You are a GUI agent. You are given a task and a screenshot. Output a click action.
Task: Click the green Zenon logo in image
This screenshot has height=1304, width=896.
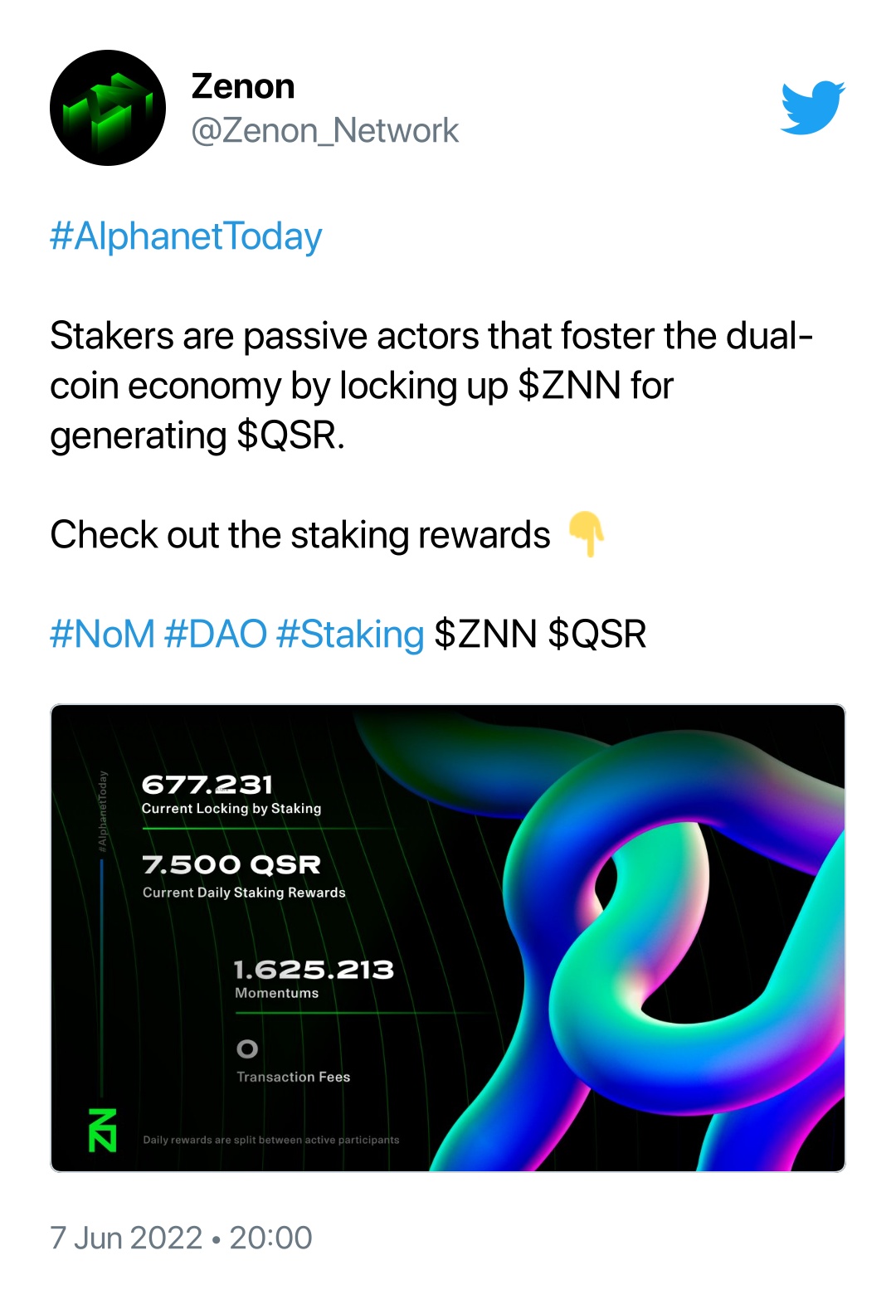pos(103,1130)
